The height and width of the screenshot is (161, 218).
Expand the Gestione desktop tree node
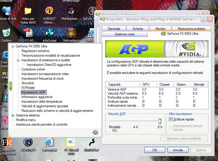coord(13,115)
